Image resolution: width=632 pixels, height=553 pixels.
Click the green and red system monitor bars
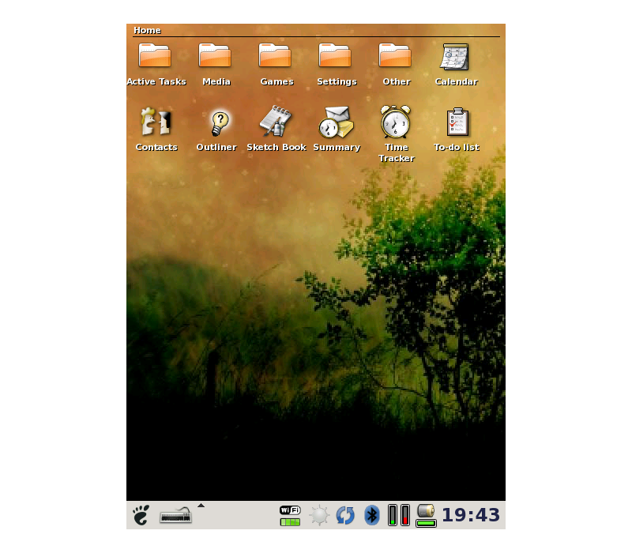coord(399,515)
